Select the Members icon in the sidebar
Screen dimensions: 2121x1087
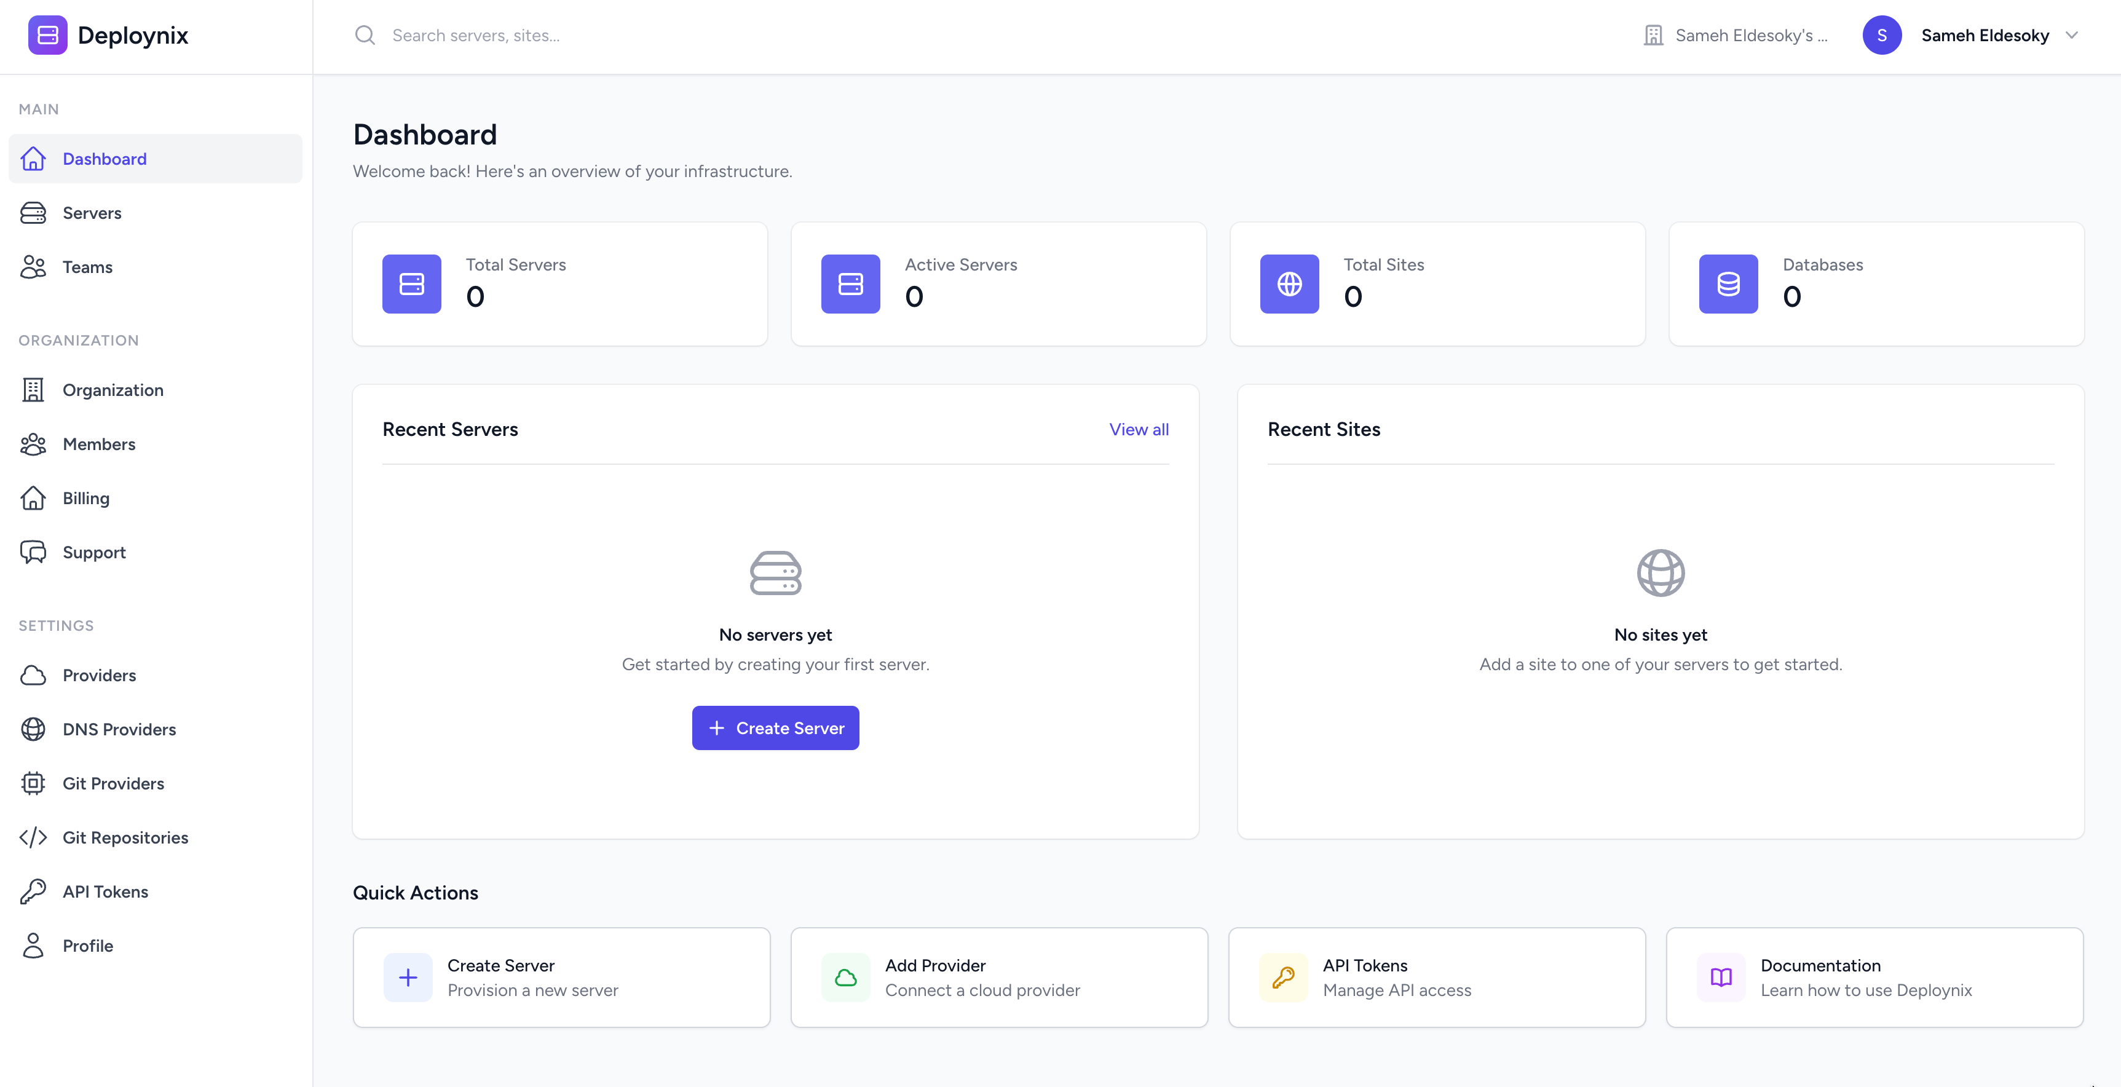(x=33, y=444)
